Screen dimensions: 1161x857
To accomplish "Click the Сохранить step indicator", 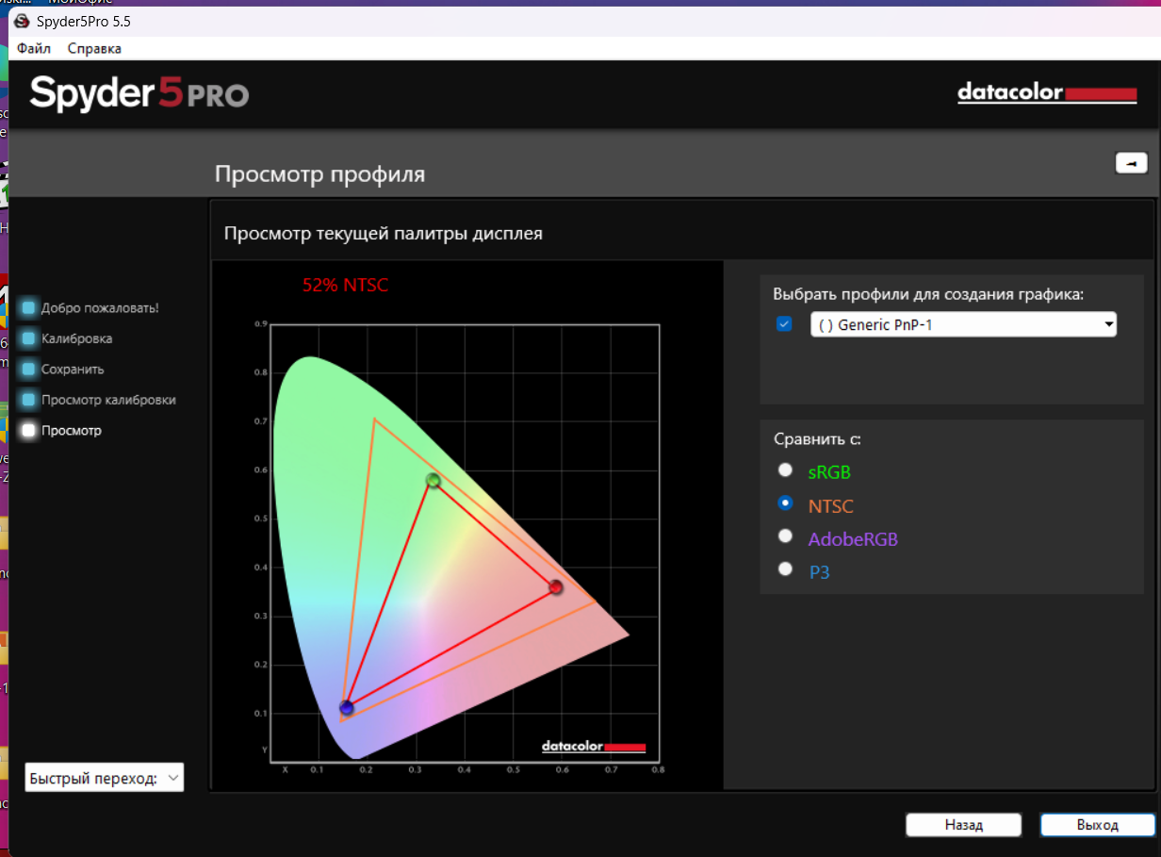I will point(29,370).
